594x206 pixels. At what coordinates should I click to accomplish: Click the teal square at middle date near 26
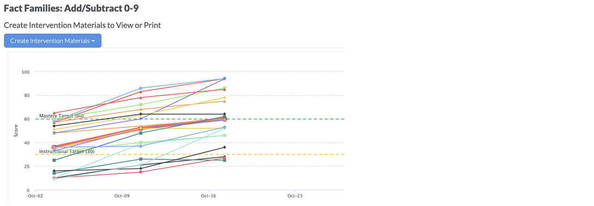click(141, 159)
